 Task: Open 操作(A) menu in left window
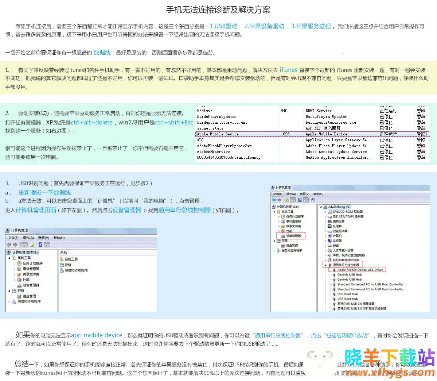pyautogui.click(x=28, y=238)
